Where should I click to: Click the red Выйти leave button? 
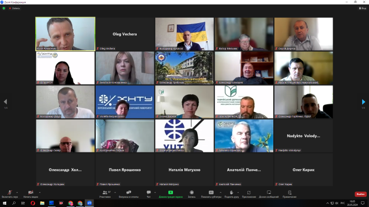point(360,194)
